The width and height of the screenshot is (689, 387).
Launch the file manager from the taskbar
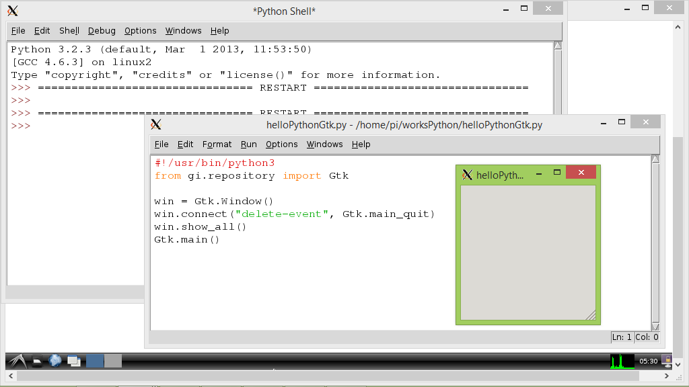tap(37, 361)
